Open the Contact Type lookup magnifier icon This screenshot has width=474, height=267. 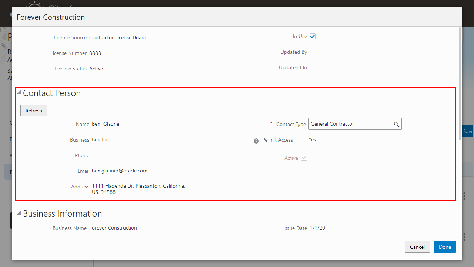point(397,124)
